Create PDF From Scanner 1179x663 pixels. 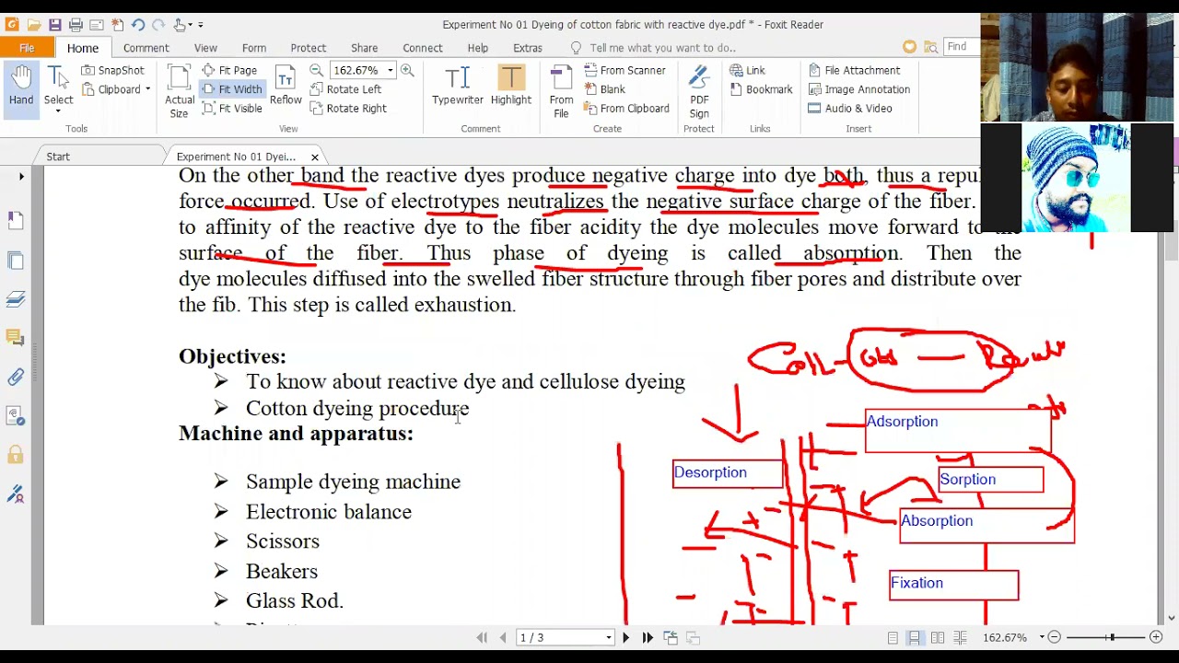pos(625,70)
